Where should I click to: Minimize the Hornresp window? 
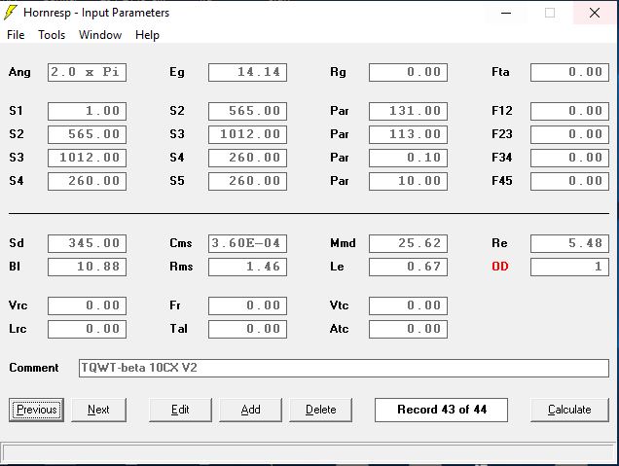coord(506,13)
